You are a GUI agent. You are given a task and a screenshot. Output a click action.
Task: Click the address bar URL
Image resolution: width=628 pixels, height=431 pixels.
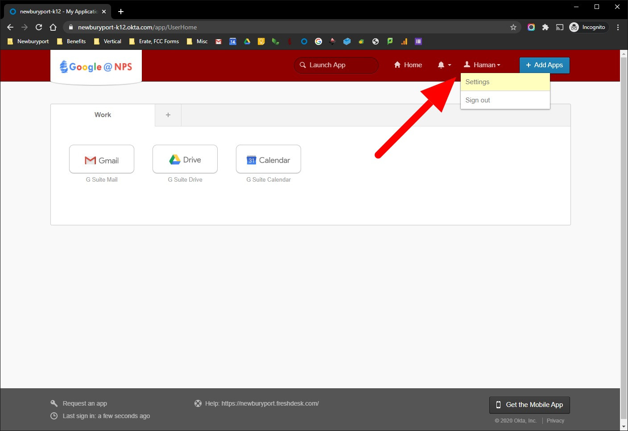[x=137, y=27]
